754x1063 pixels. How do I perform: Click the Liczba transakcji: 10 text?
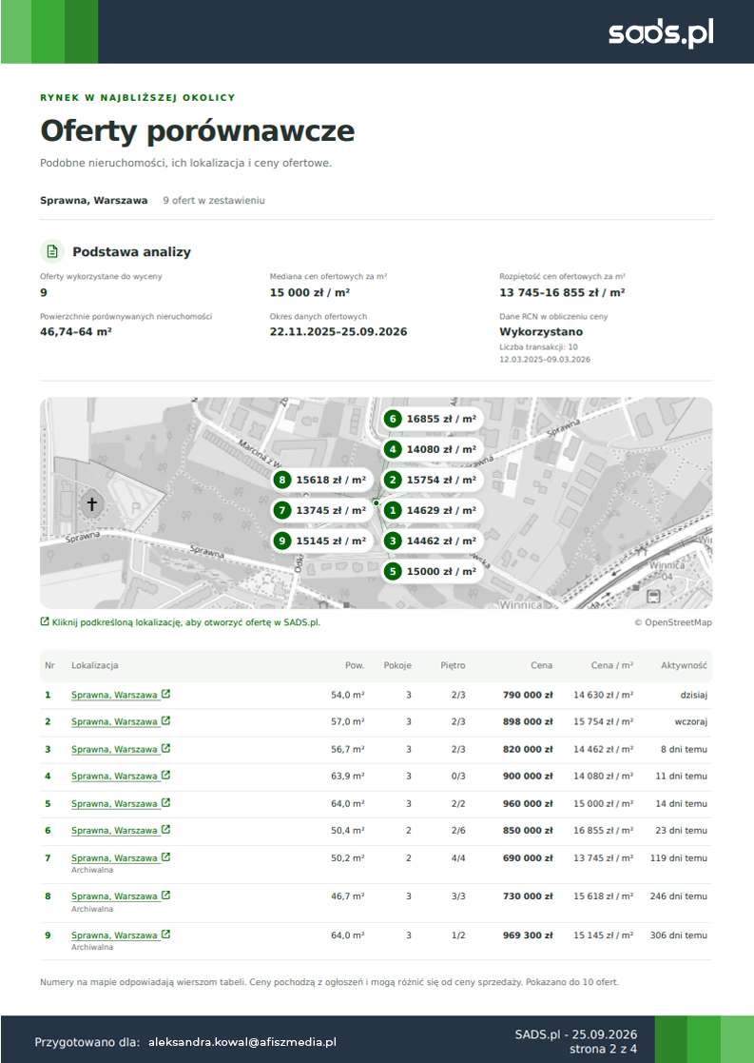coord(538,347)
